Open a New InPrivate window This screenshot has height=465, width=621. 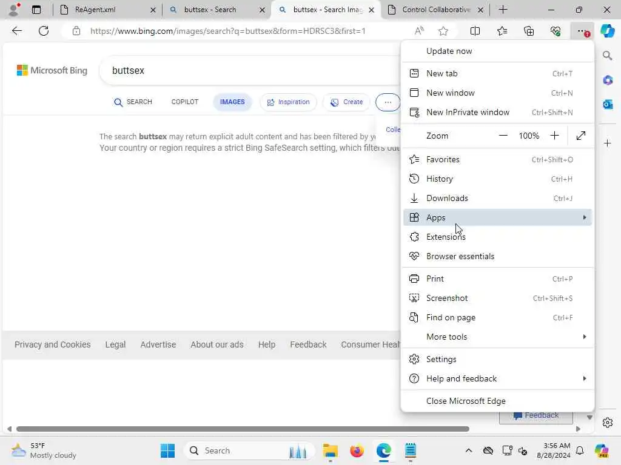[497, 112]
